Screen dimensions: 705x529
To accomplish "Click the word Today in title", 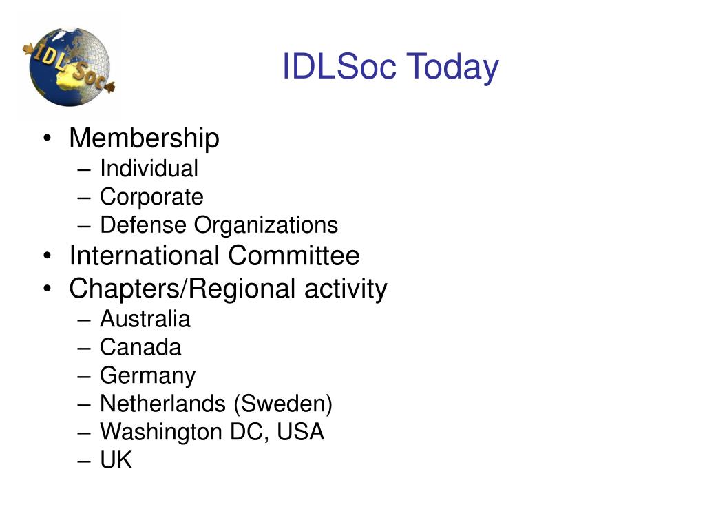I will pos(453,67).
